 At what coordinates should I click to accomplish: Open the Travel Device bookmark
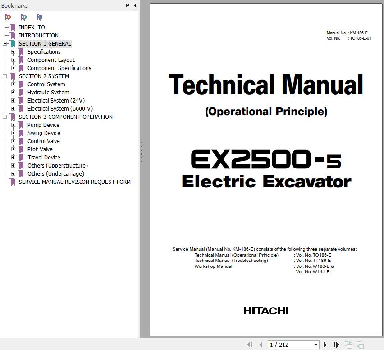click(44, 157)
